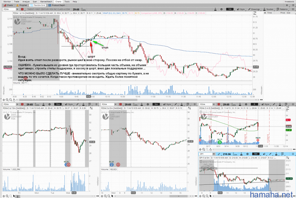Open chart settings gear on SPY chart

pyautogui.click(x=248, y=154)
